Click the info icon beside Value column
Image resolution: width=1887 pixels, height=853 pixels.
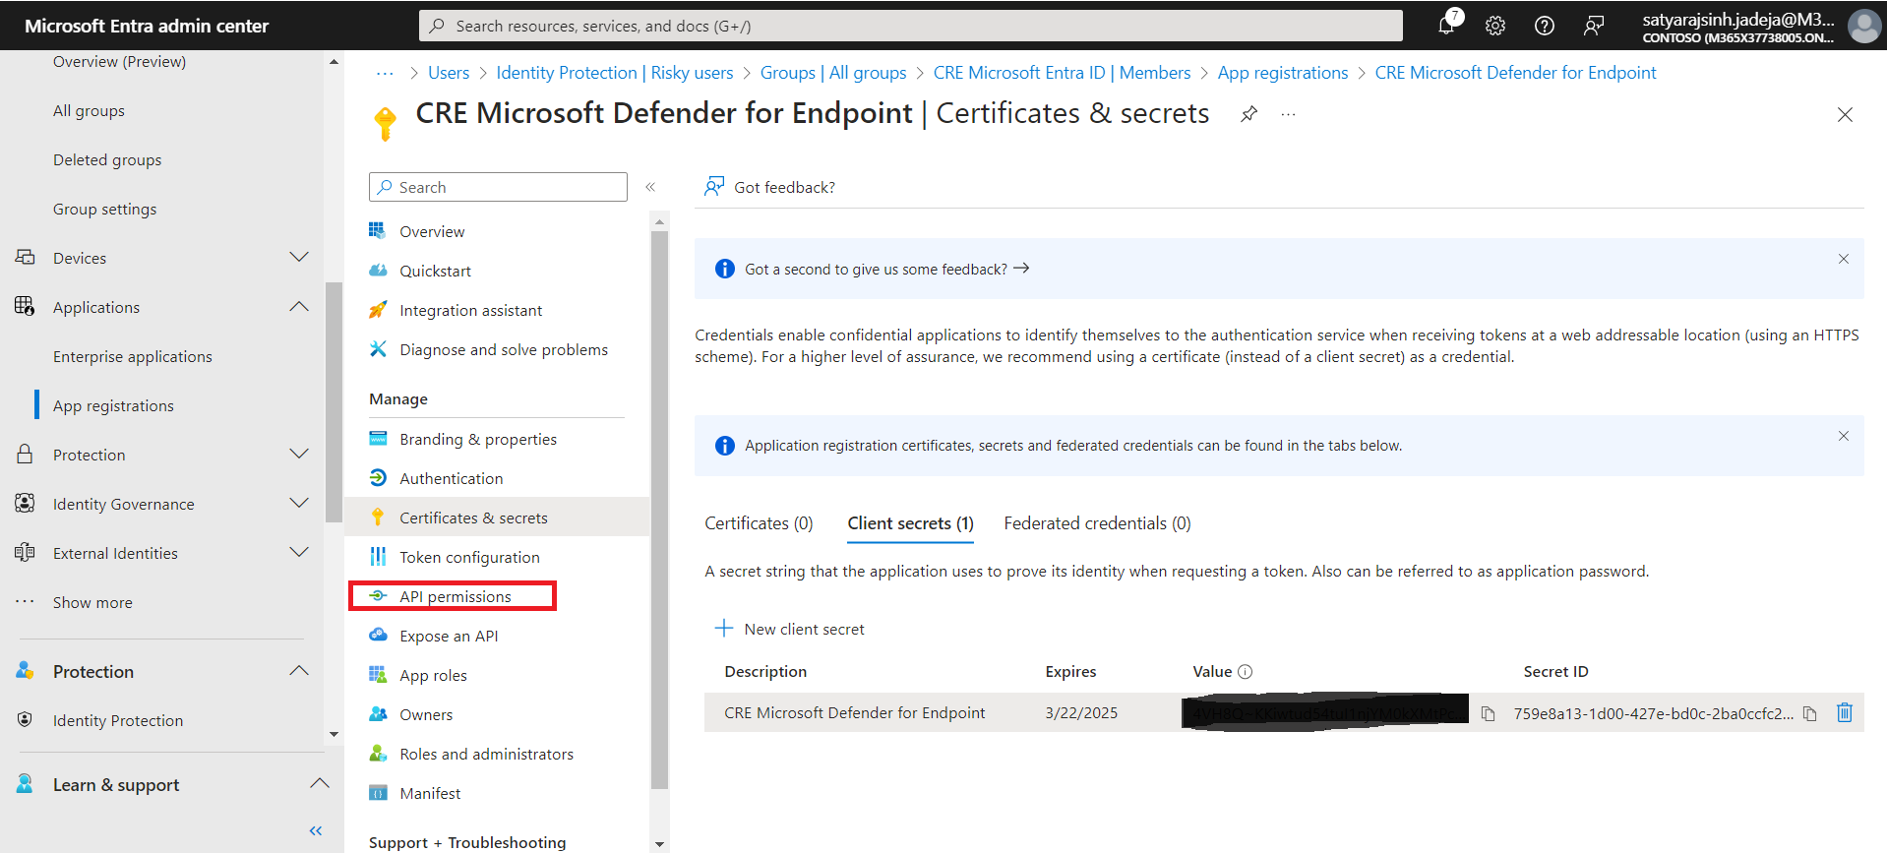[x=1245, y=672]
